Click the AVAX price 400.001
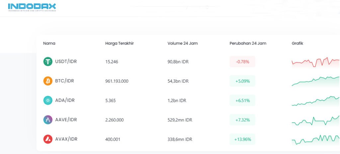340x154 pixels. tap(113, 139)
